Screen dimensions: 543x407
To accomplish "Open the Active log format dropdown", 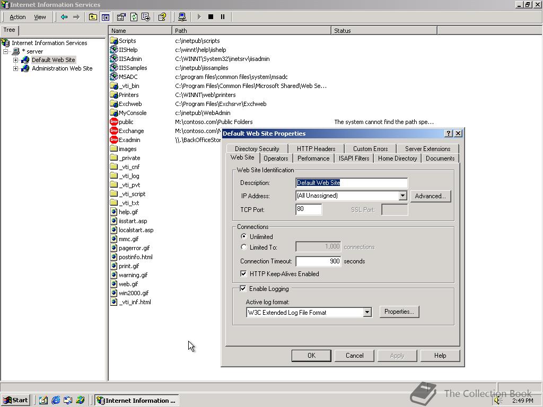I will tap(367, 313).
